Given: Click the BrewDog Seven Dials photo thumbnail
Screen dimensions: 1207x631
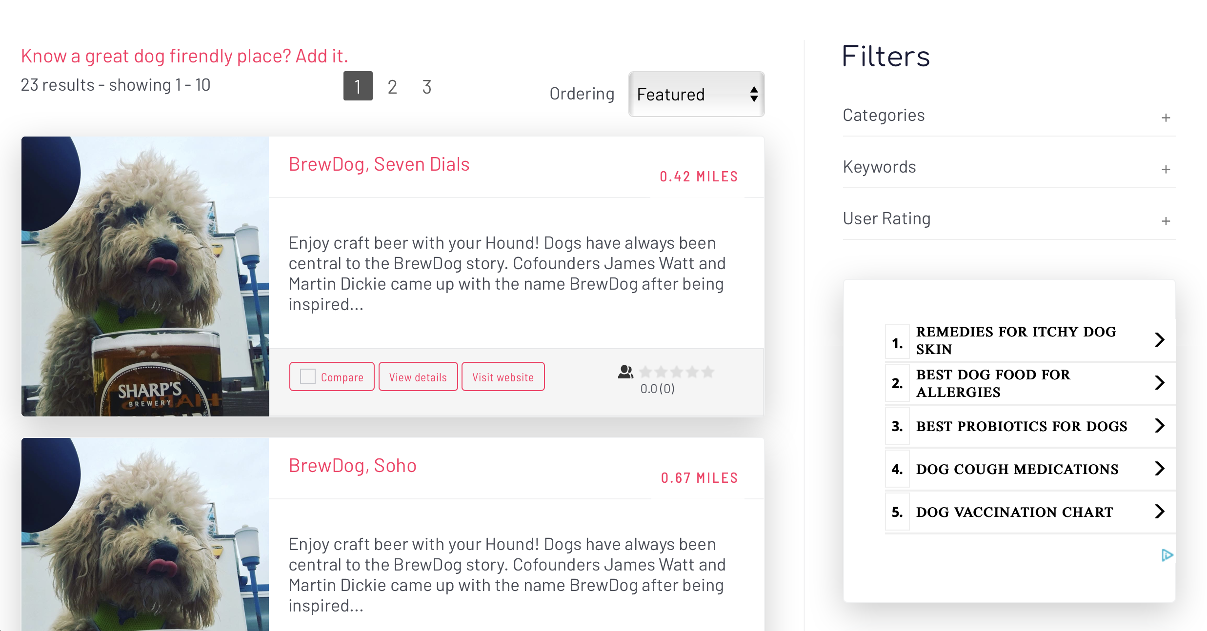Looking at the screenshot, I should pos(144,276).
